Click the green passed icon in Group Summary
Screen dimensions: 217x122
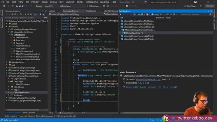pos(121,76)
